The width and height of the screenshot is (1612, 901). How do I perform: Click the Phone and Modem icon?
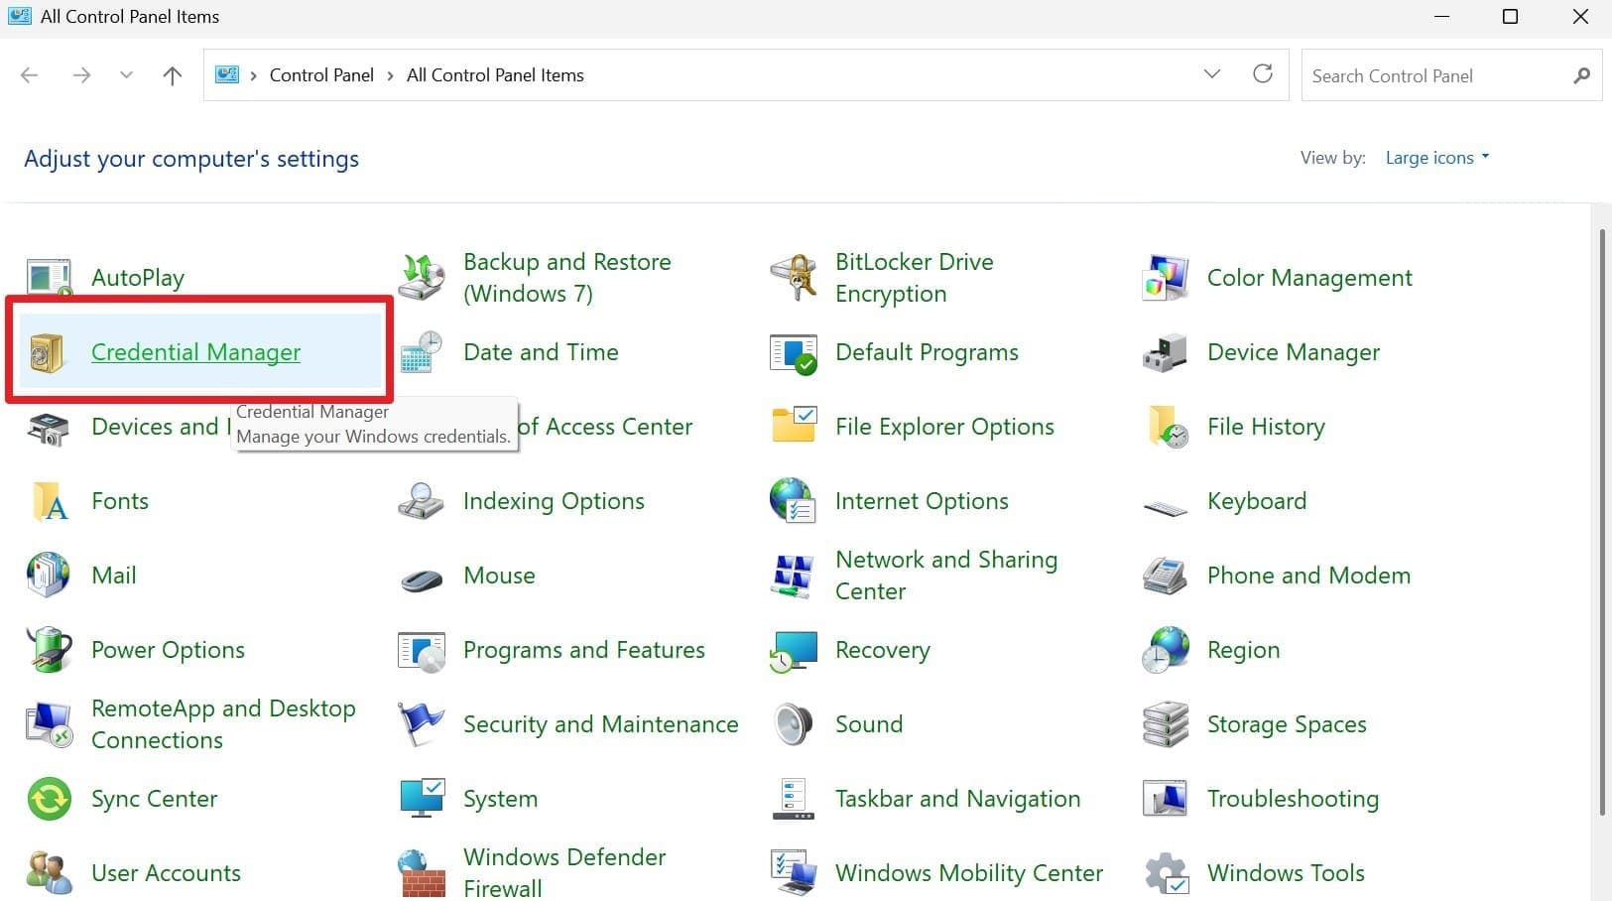pyautogui.click(x=1166, y=576)
